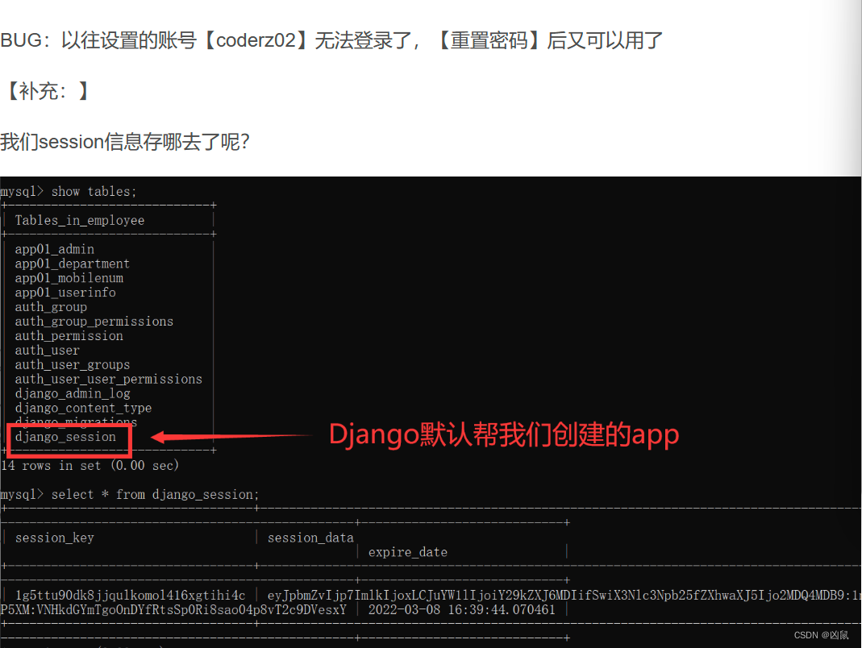
Task: Click the expire_date column header
Action: pyautogui.click(x=408, y=552)
